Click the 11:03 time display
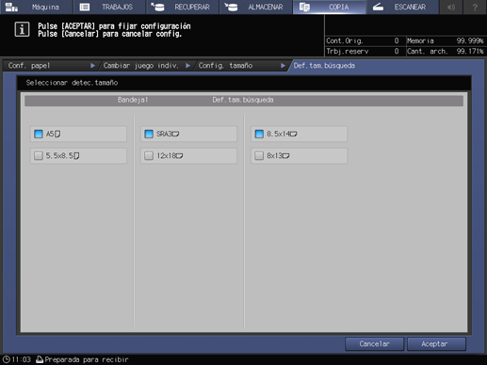The height and width of the screenshot is (365, 487). tap(22, 359)
